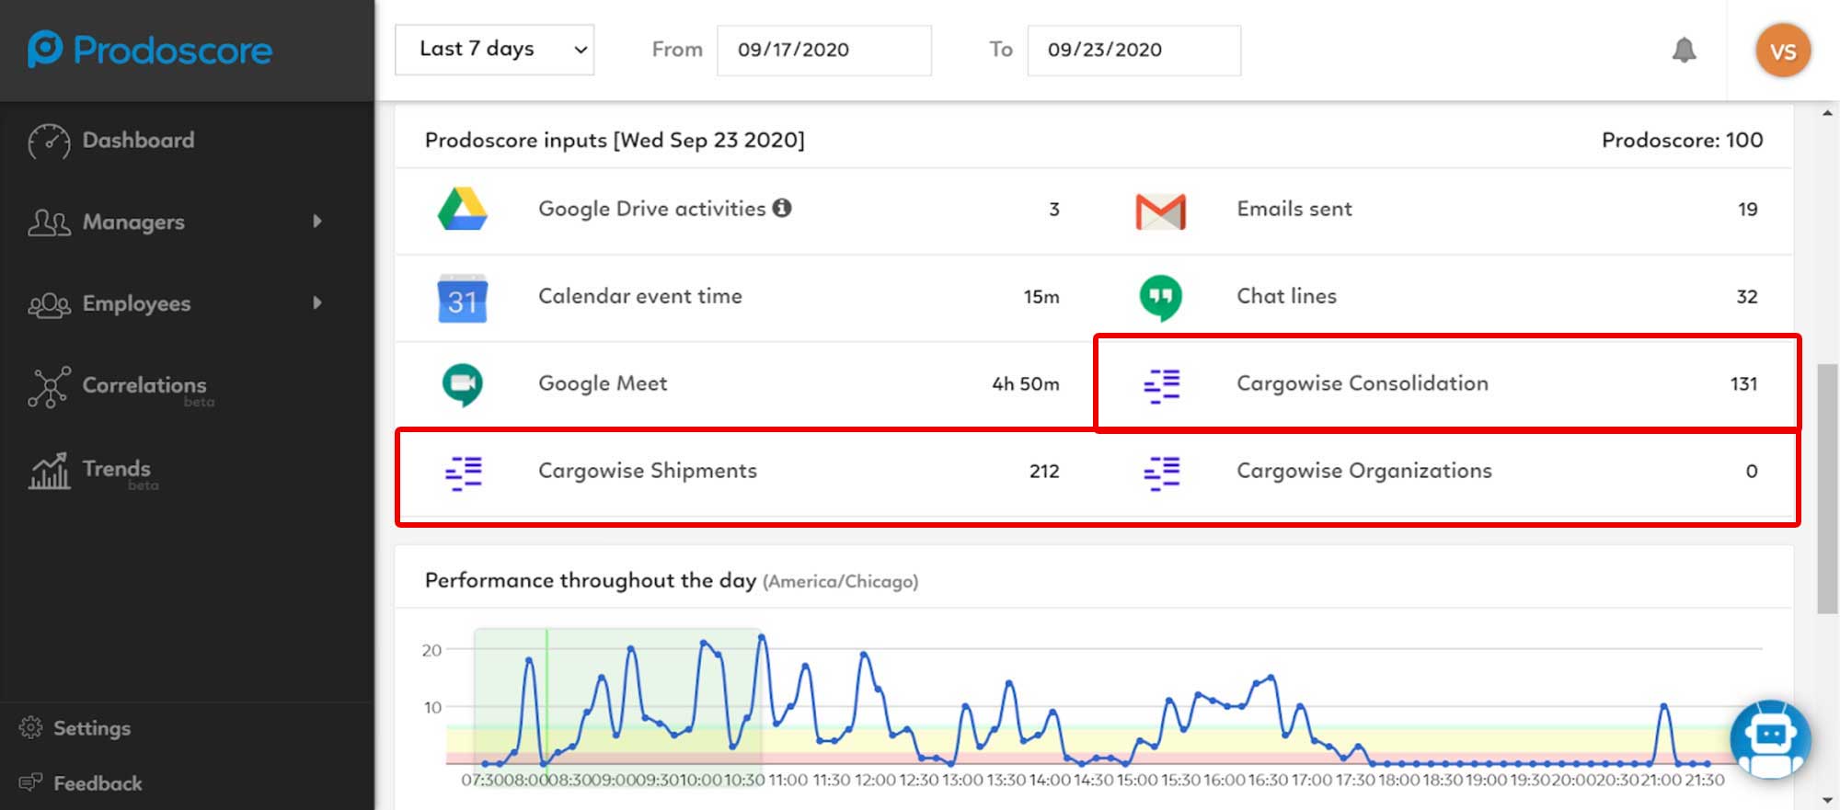
Task: Click the Feedback speech icon
Action: pos(30,783)
